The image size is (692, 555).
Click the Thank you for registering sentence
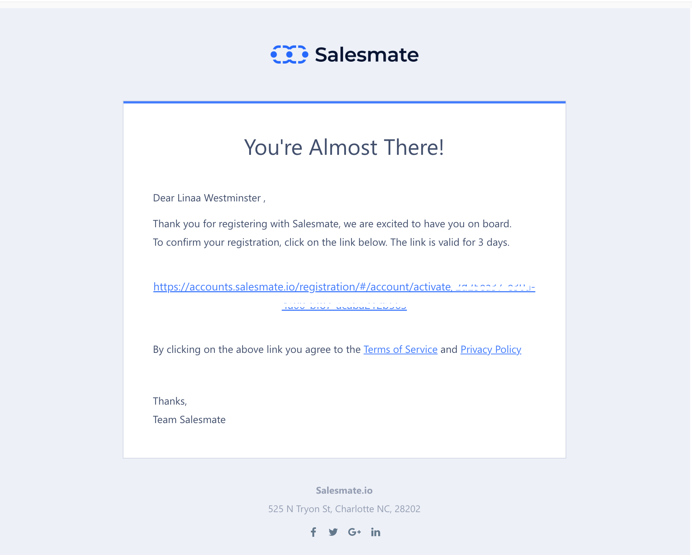pos(332,224)
